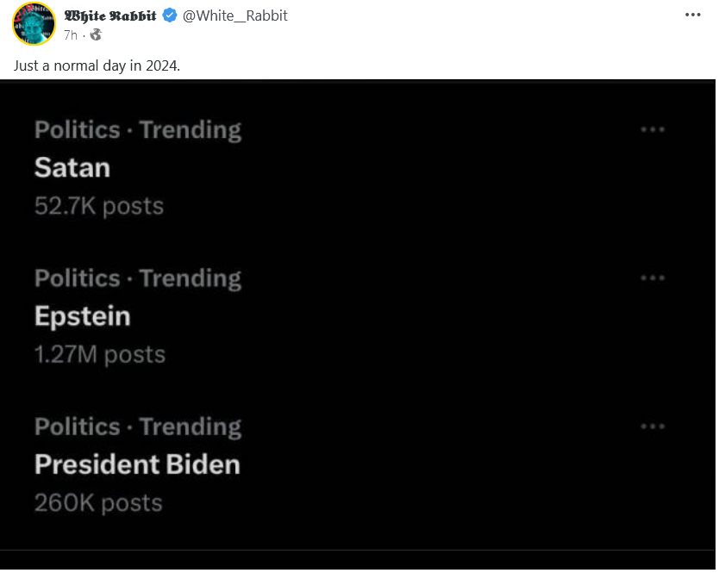Click the White Rabbit display name
This screenshot has height=573, width=719.
110,16
